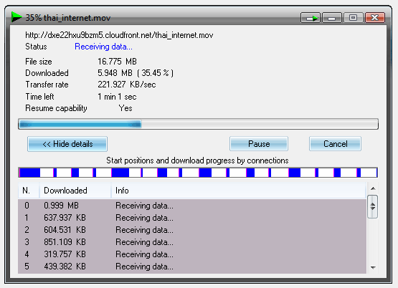The image size is (398, 288).
Task: Minimize the download dialog window
Action: (332, 18)
